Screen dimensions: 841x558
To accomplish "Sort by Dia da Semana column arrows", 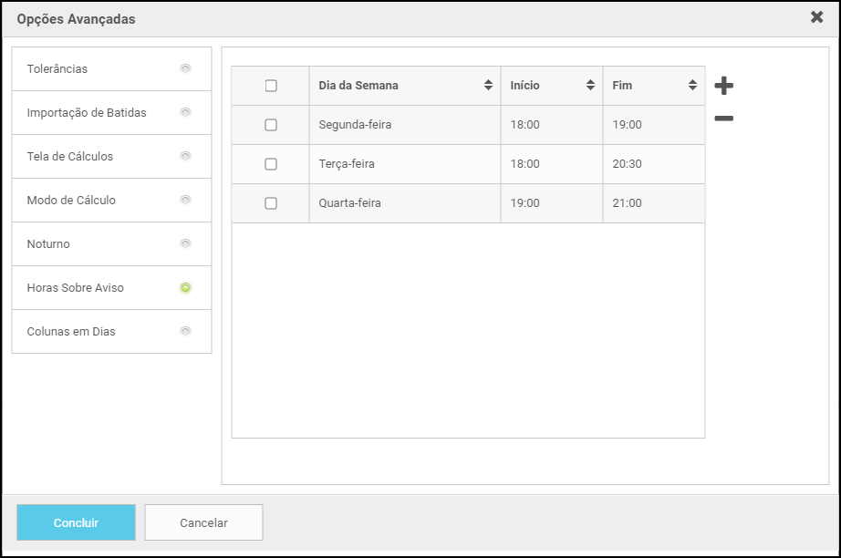I will [488, 86].
